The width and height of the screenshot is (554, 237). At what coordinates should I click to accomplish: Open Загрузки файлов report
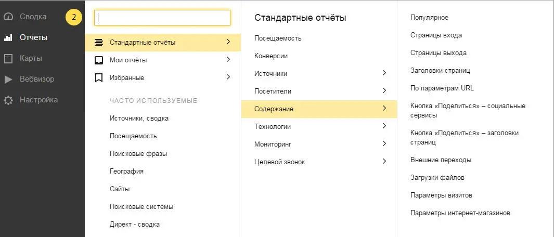tap(437, 178)
